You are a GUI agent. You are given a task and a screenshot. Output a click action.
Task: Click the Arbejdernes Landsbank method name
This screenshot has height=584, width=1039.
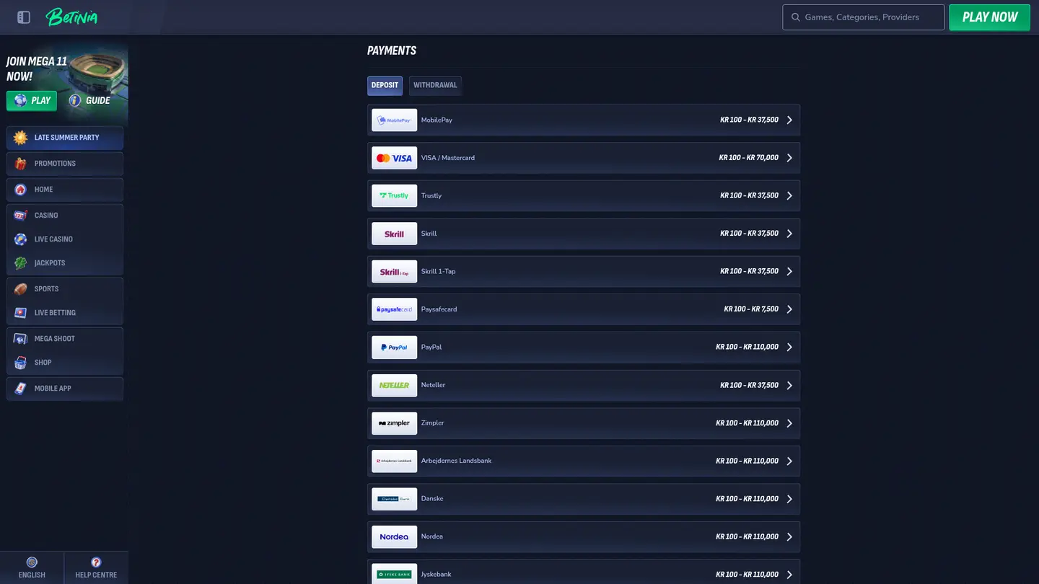456,461
